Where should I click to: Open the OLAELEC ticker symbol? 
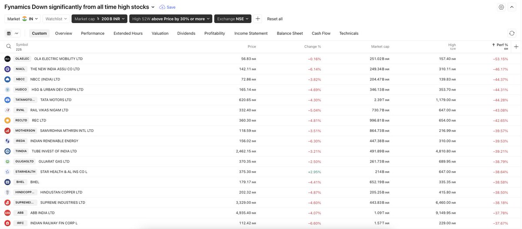click(23, 59)
